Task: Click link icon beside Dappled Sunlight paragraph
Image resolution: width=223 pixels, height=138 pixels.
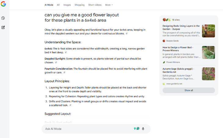Action: pyautogui.click(x=56, y=62)
